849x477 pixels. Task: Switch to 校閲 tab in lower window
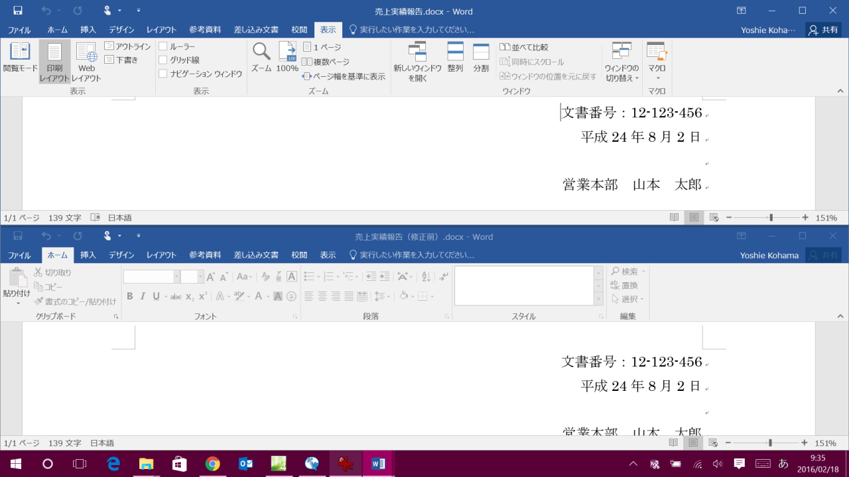click(x=299, y=255)
